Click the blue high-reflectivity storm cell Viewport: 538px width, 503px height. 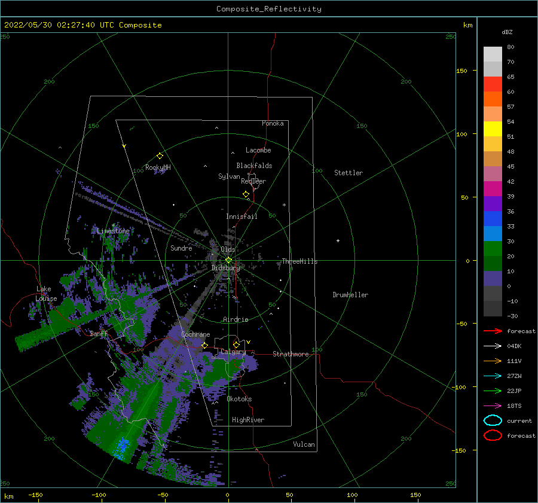(122, 448)
